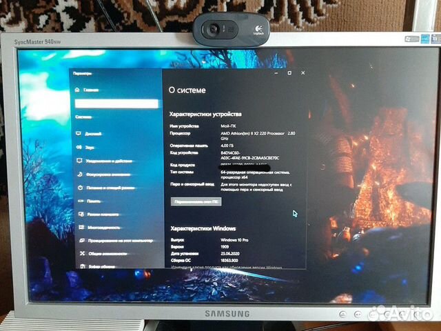Click the 'Код продукта' label
This screenshot has height=331, width=441.
tap(183, 165)
